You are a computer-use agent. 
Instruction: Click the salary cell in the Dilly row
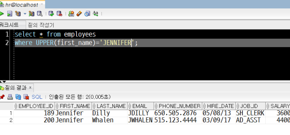point(278,113)
